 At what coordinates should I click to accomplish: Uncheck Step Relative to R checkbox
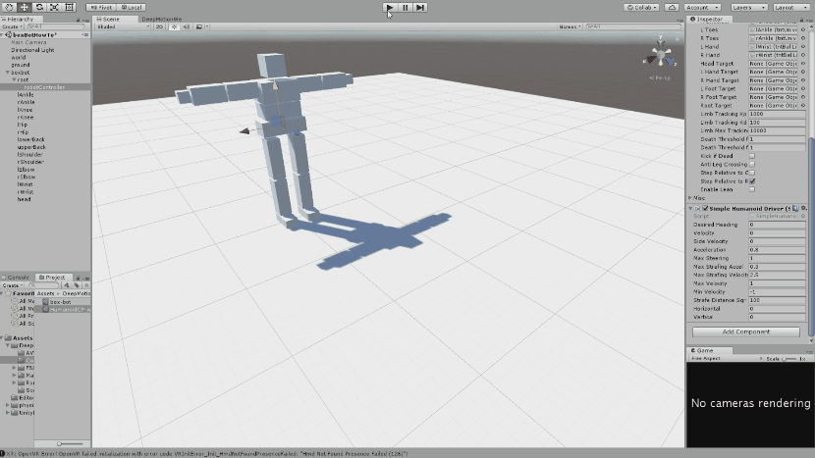751,181
